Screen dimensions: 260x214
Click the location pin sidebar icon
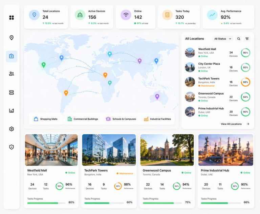12,38
